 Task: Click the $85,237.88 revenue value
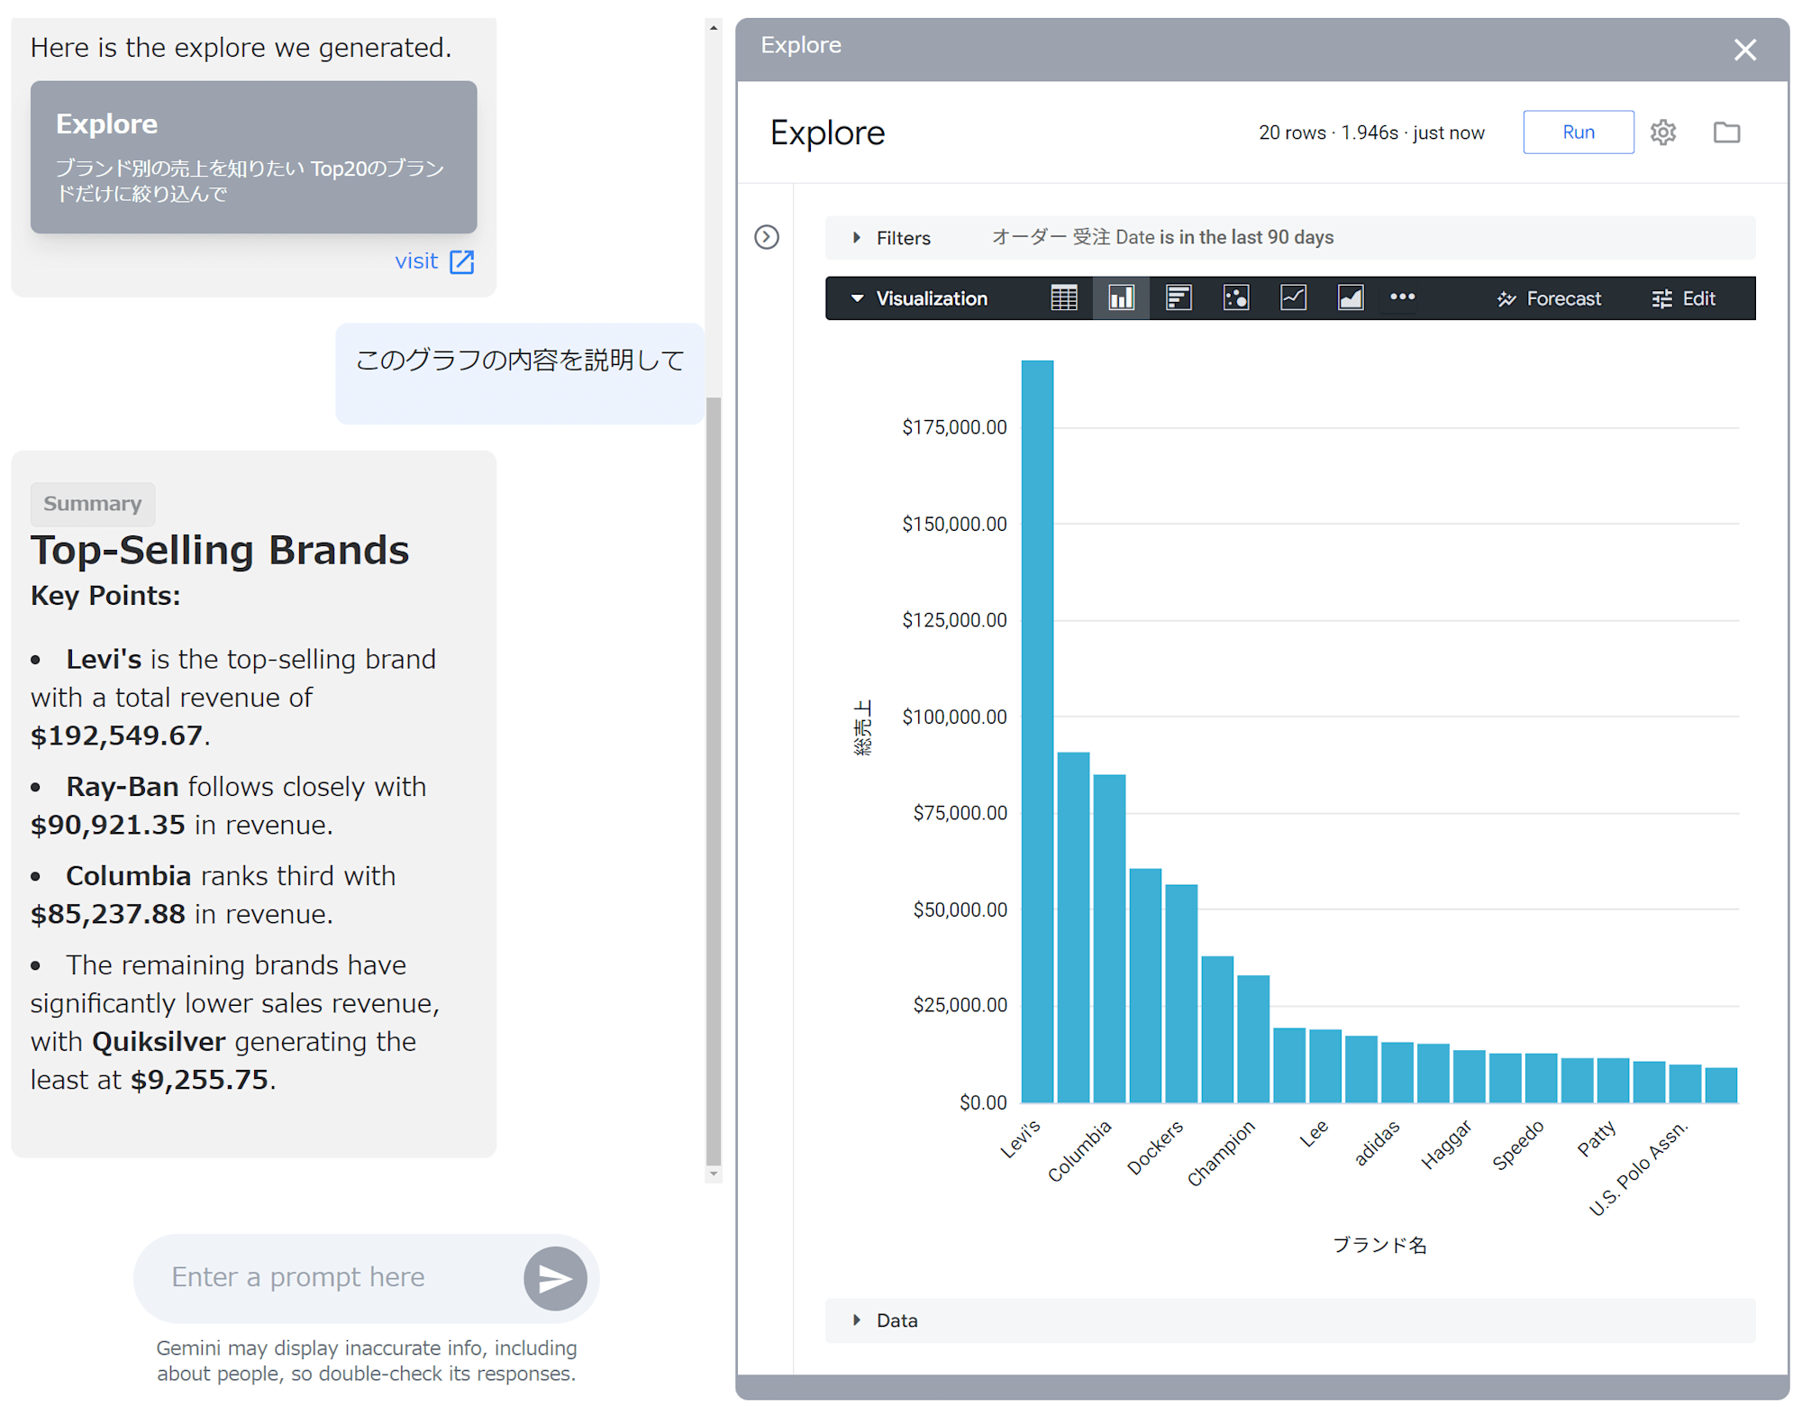(108, 914)
